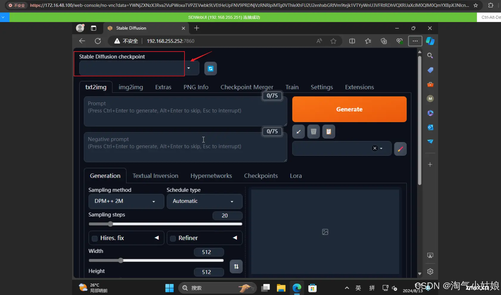Click the M profile icon in sidebar

(x=430, y=99)
